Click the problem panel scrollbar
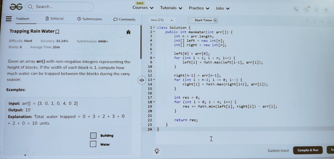334x159 pixels. coord(141,42)
